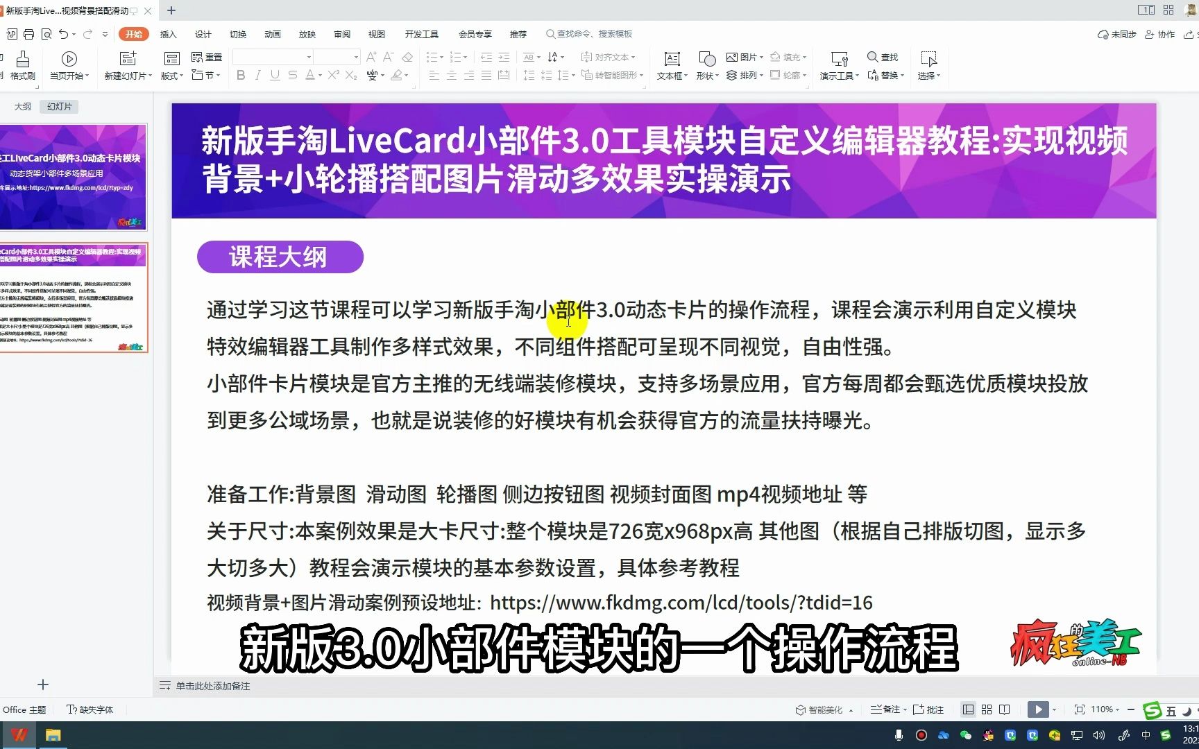Click the increase font size icon
This screenshot has width=1199, height=749.
point(371,57)
